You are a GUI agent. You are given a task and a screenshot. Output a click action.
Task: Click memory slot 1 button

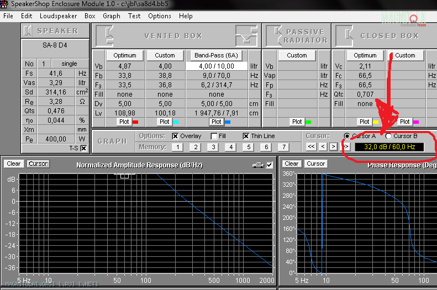[x=177, y=147]
